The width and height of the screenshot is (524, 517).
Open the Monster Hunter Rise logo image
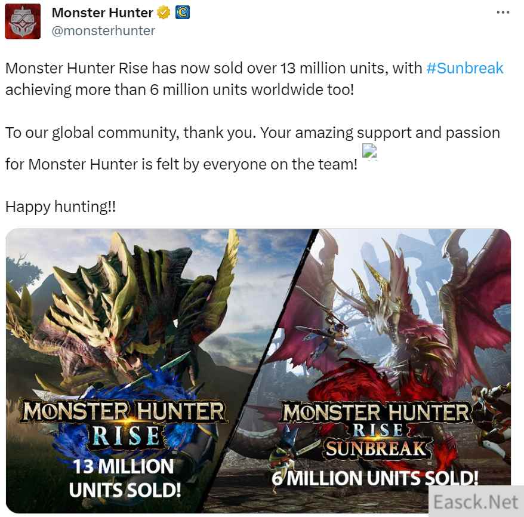point(124,423)
